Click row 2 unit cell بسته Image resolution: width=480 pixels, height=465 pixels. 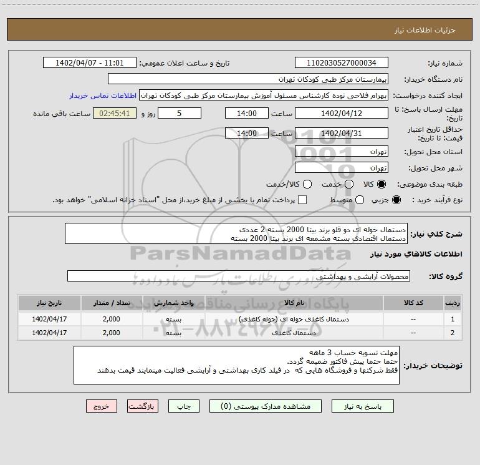click(173, 333)
